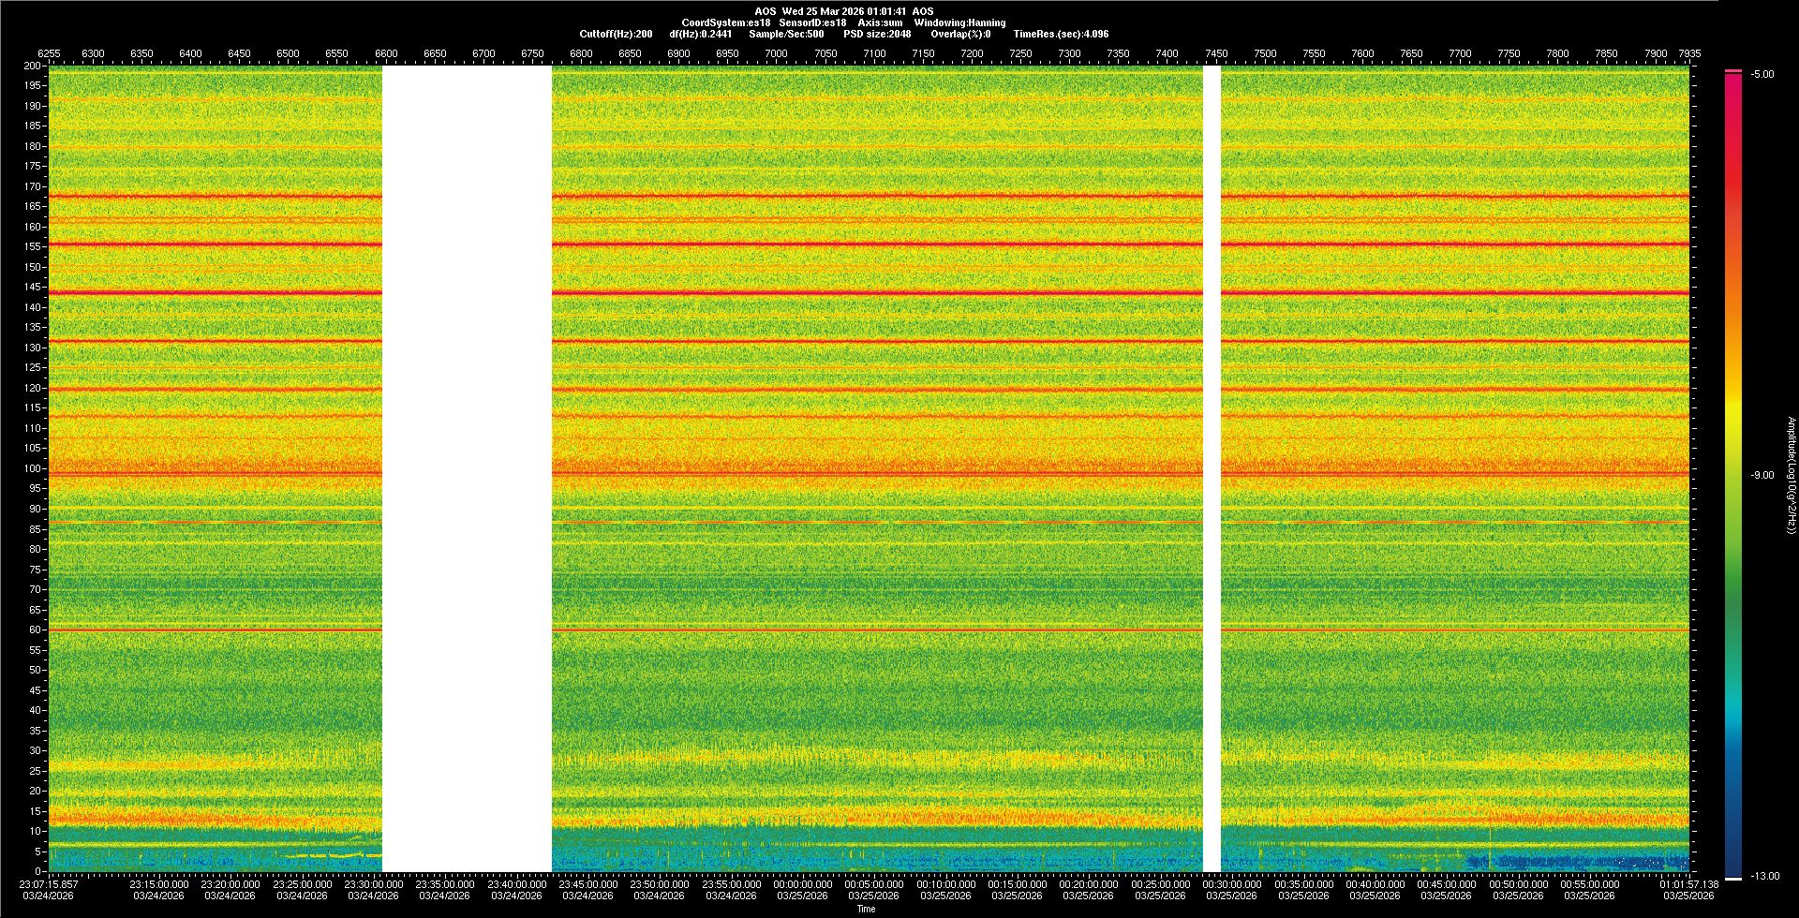Click the -13.00 color scale minimum label

coord(1764,877)
